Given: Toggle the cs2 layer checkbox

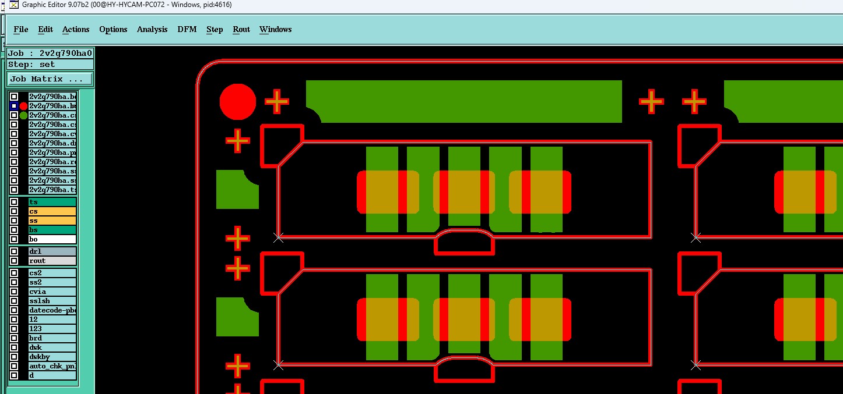Looking at the screenshot, I should click(14, 273).
